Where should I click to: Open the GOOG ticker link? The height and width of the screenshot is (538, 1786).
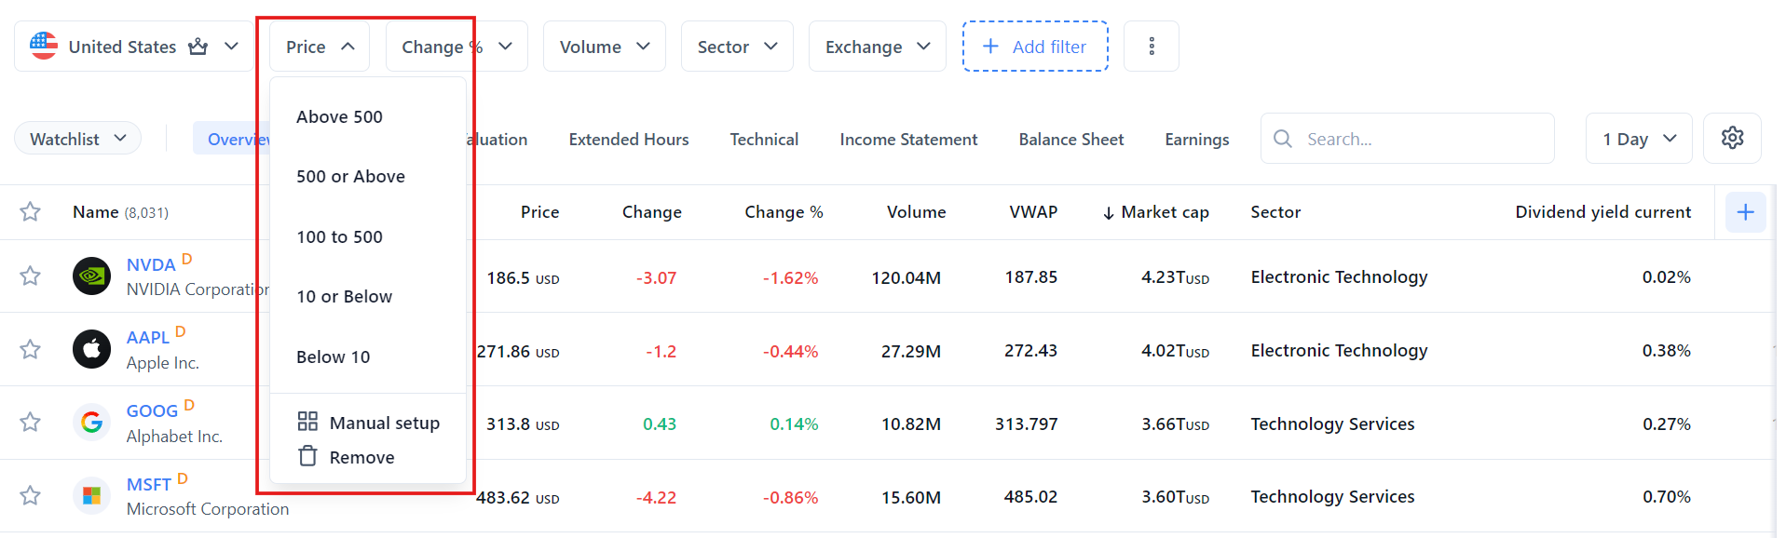(152, 411)
